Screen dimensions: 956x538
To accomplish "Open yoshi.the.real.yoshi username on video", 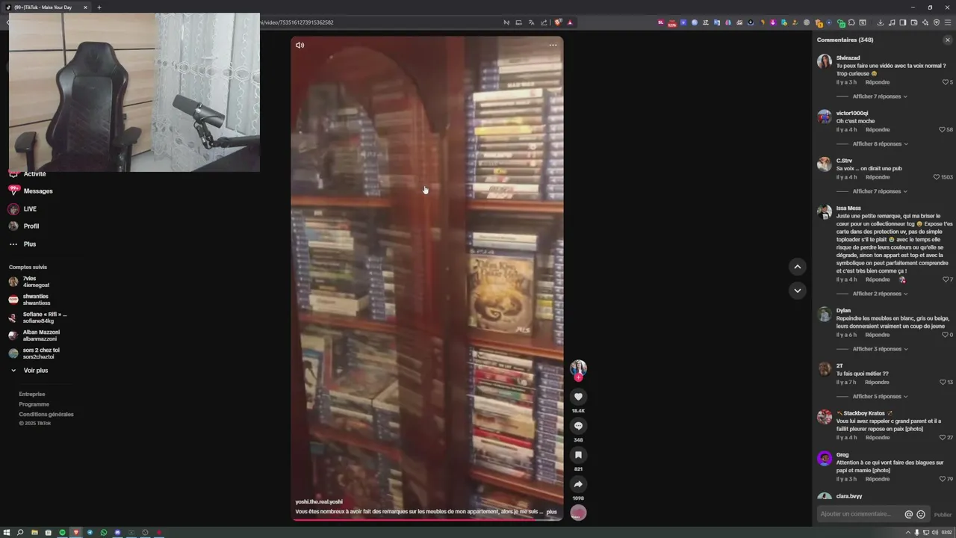I will tap(319, 502).
